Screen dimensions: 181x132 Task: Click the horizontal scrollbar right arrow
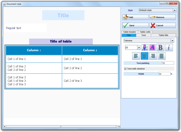coord(119,127)
